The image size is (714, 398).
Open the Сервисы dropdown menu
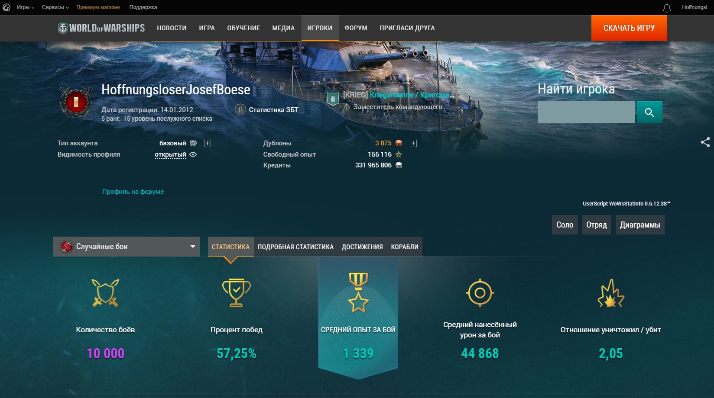[x=55, y=7]
